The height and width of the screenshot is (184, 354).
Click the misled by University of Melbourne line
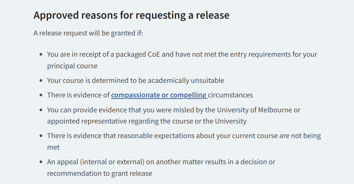tap(174, 110)
